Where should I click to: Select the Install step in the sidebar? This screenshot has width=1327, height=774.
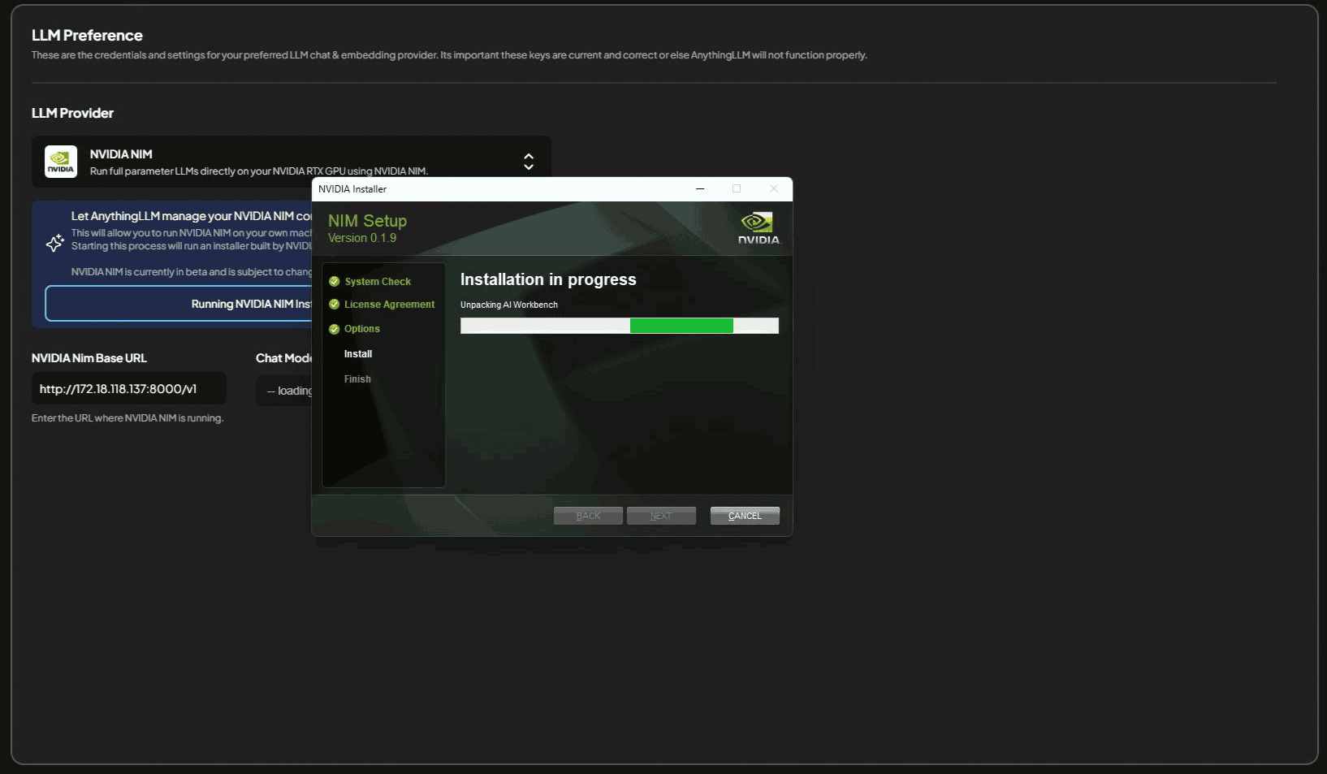coord(358,354)
